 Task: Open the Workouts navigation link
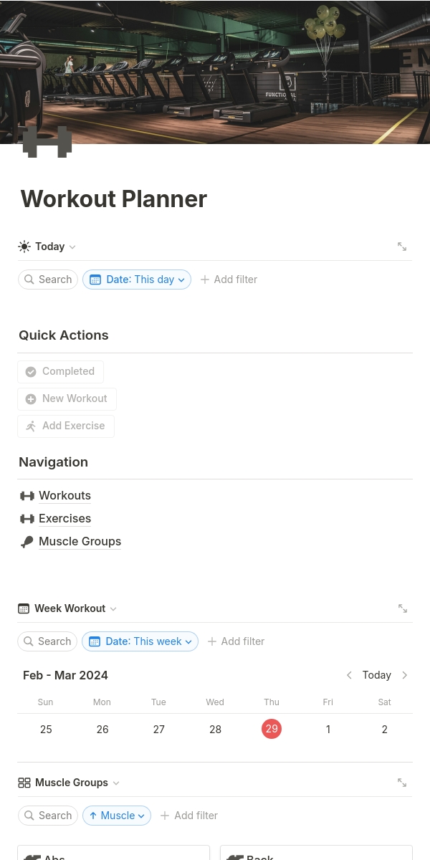tap(64, 496)
